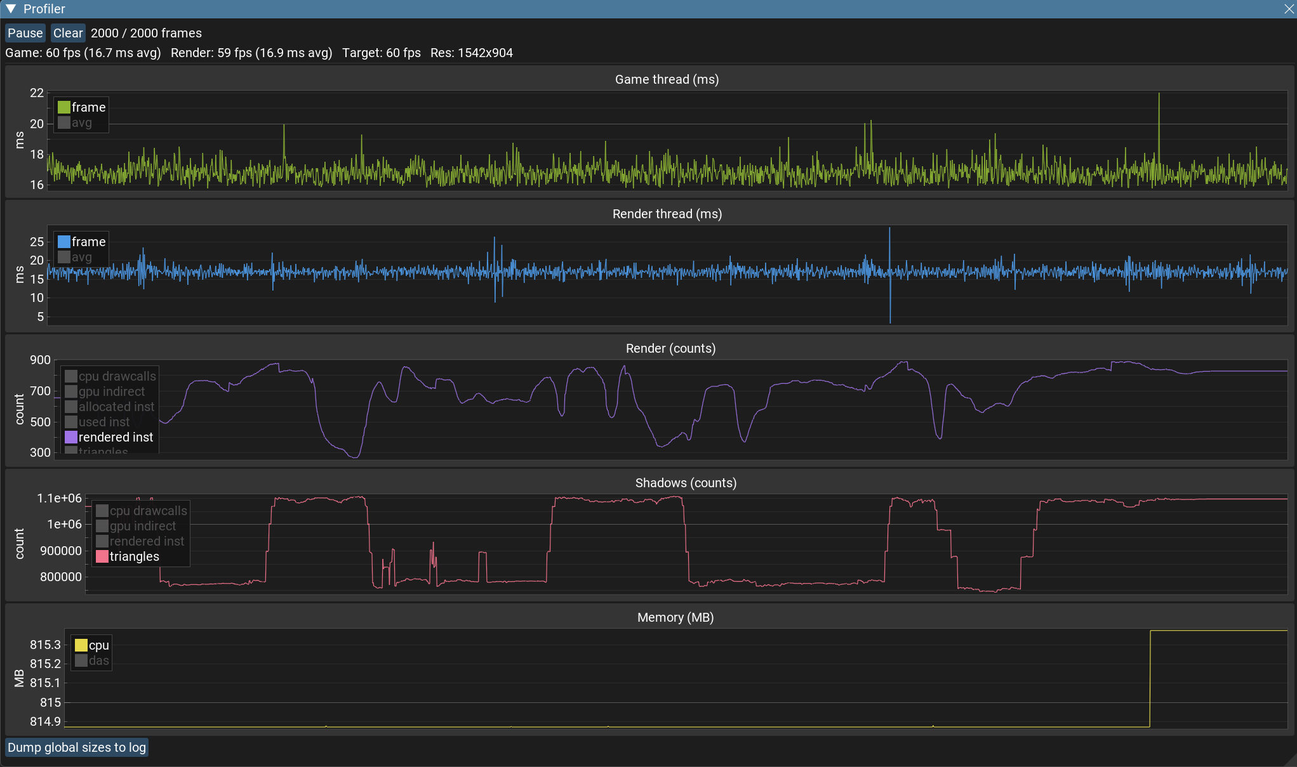Click 'Target: 60 fps' stat

(x=382, y=53)
